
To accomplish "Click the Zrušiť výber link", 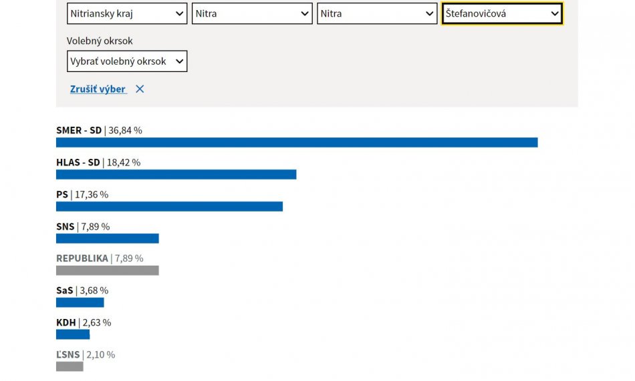I will [98, 89].
